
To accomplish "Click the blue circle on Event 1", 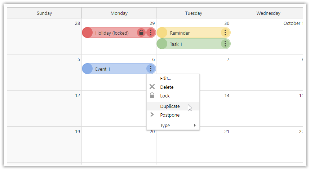I will (x=88, y=69).
